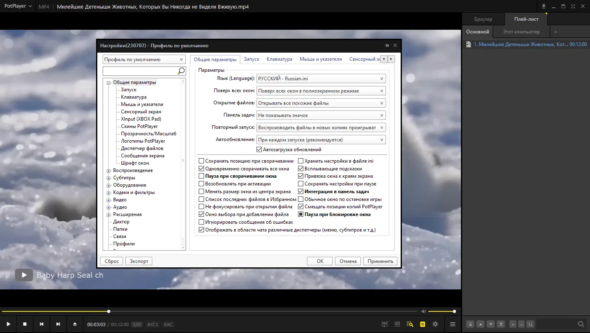590x333 pixels.
Task: Switch to the 'Запуск' tab
Action: point(252,59)
